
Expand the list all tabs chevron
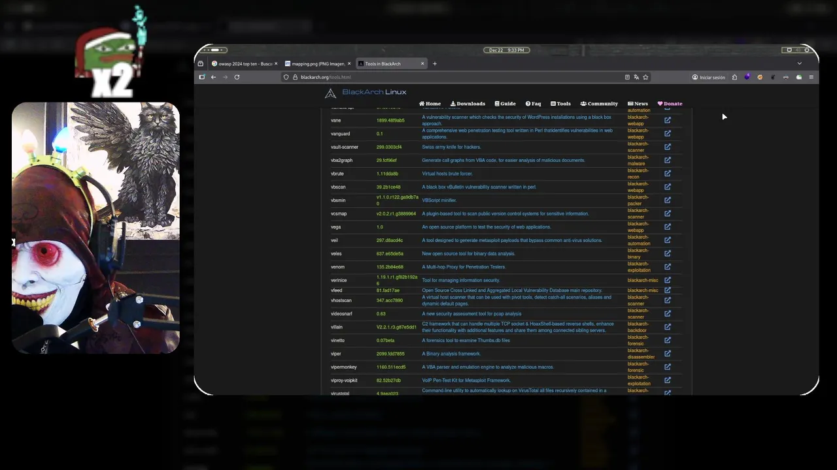pos(799,63)
